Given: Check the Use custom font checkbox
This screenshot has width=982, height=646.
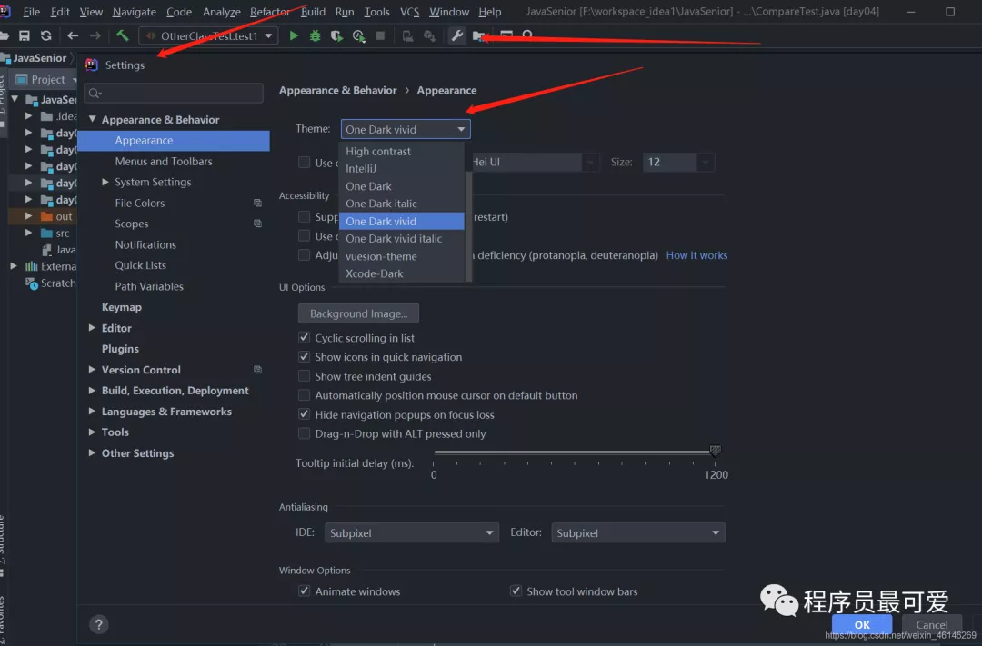Looking at the screenshot, I should 305,162.
